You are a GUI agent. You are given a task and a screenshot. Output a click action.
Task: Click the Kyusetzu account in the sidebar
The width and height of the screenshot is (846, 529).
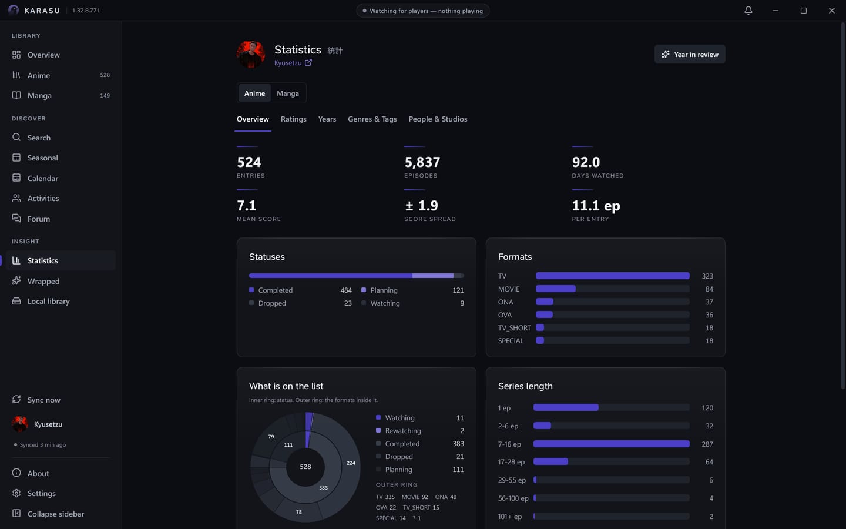61,424
